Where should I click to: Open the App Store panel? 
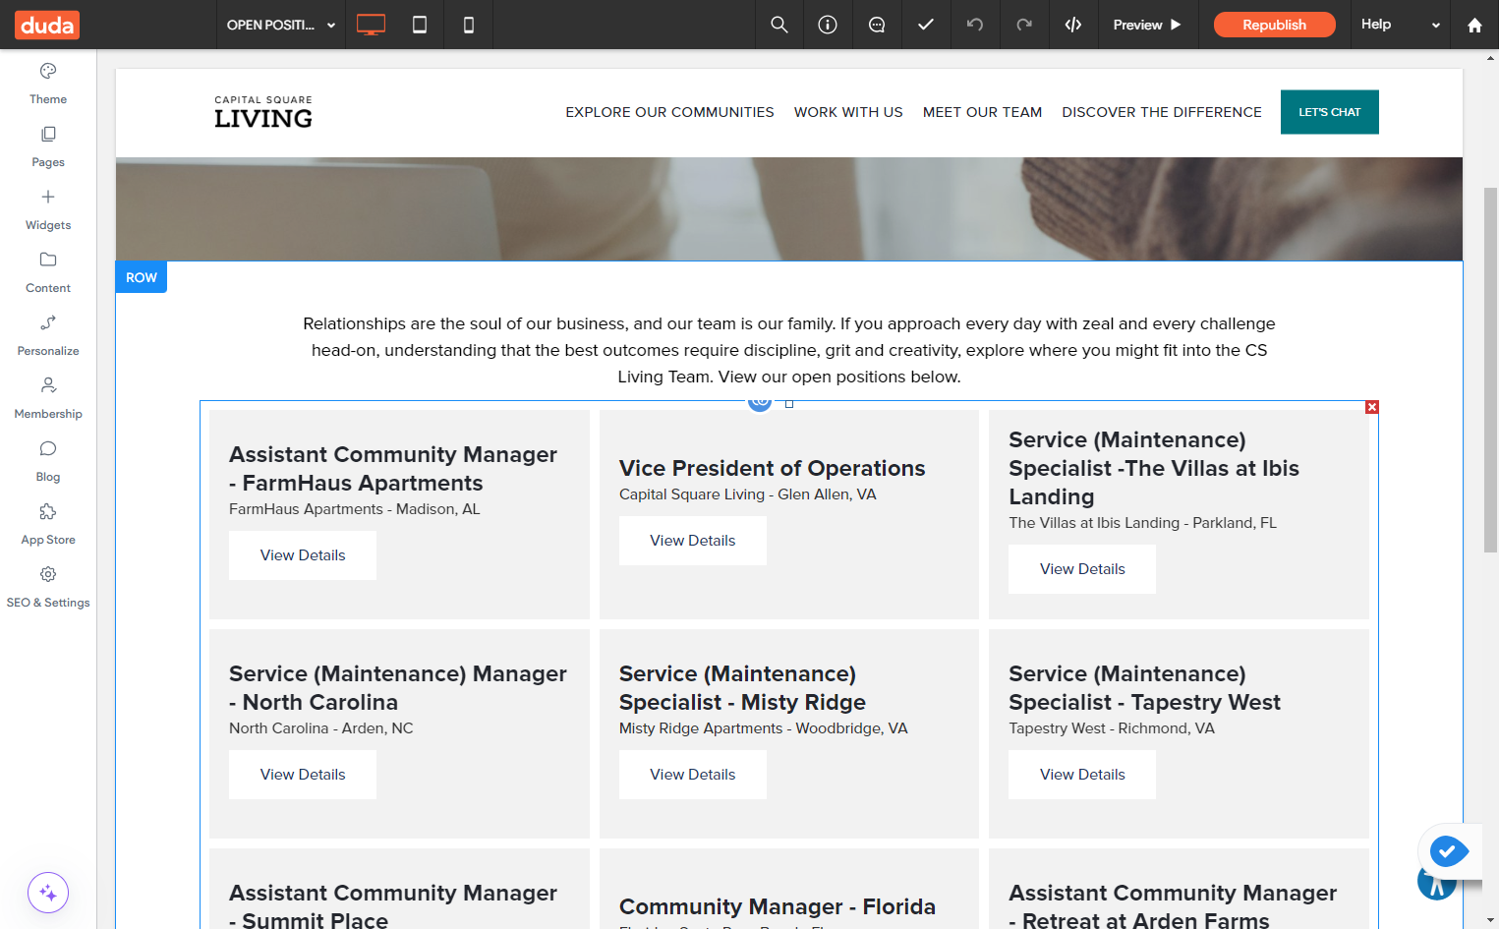[x=48, y=524]
